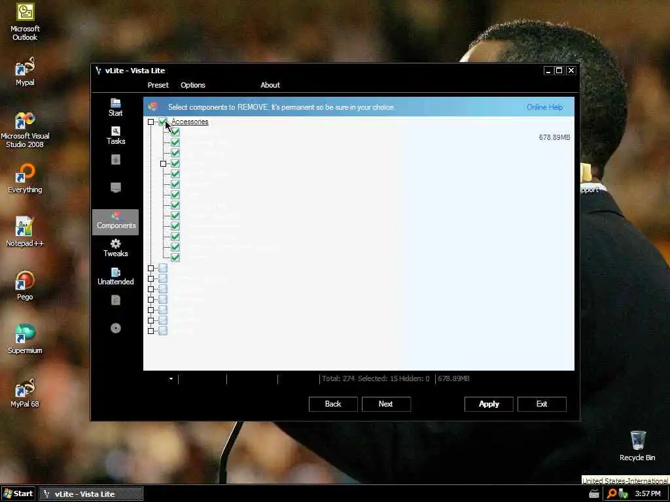Click the orange magnifier tray icon
Screen dimensions: 670x502
click(x=612, y=494)
